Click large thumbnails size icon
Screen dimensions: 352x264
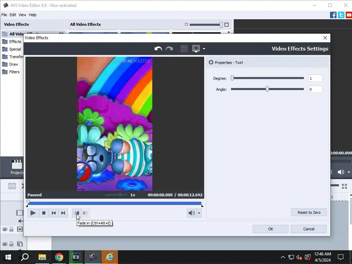[227, 25]
